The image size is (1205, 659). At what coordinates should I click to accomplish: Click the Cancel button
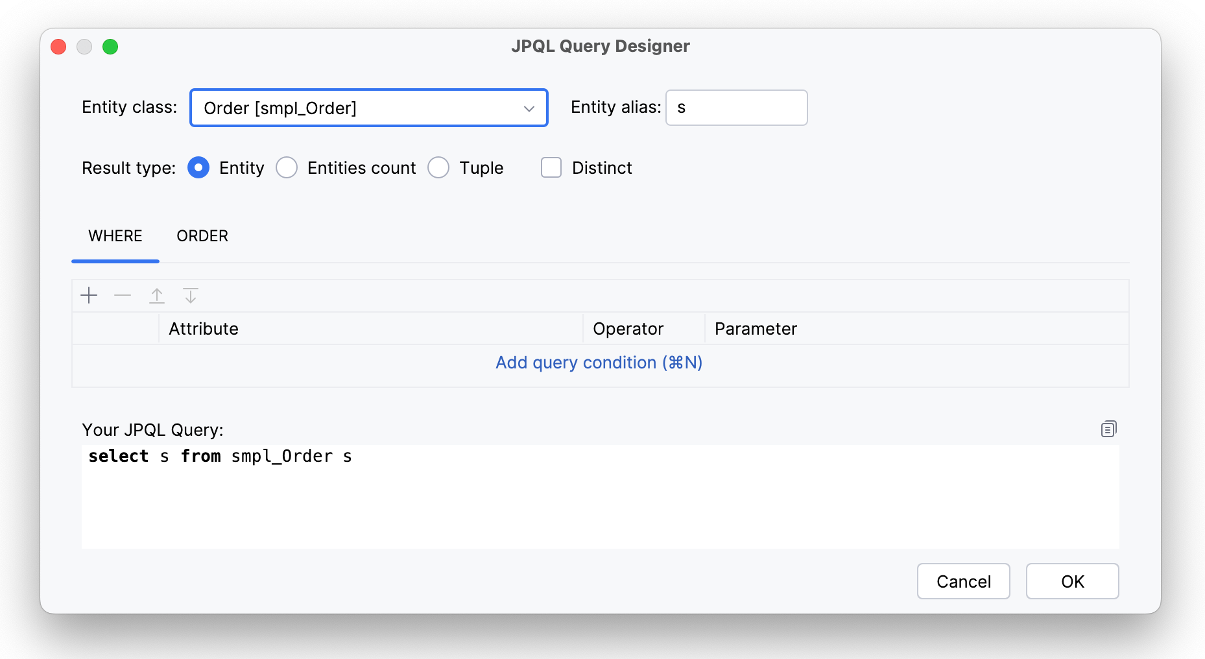pyautogui.click(x=963, y=581)
